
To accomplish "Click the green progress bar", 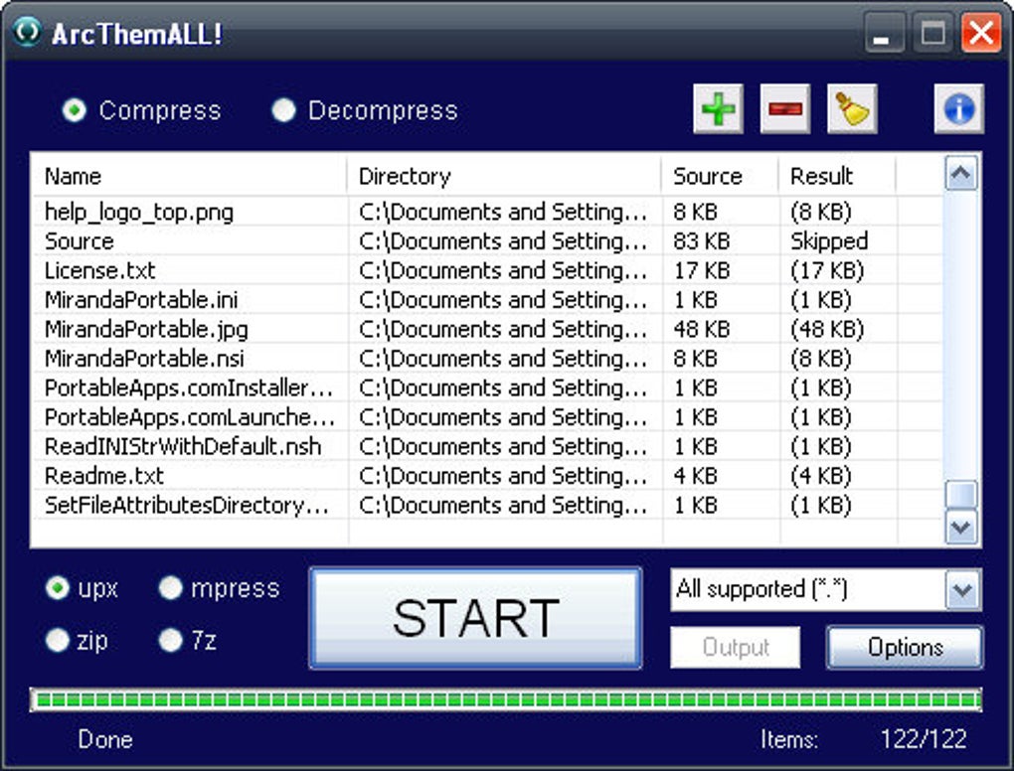I will (x=506, y=699).
